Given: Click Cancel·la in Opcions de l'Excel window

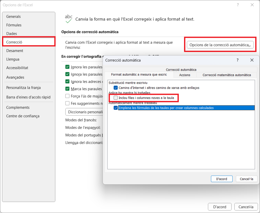Looking at the screenshot, I should tap(246, 207).
